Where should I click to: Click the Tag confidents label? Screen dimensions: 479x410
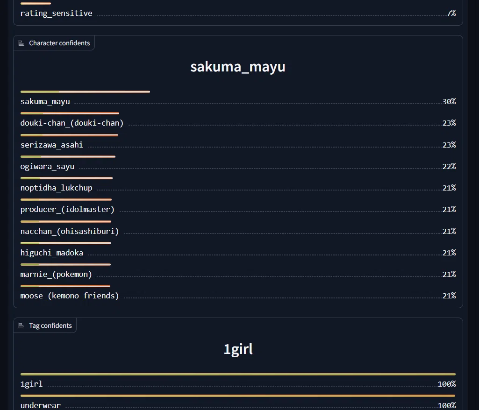coord(50,326)
